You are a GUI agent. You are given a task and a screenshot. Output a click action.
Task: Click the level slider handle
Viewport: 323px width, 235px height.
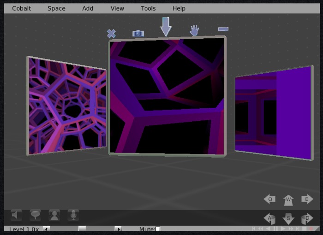click(82, 229)
